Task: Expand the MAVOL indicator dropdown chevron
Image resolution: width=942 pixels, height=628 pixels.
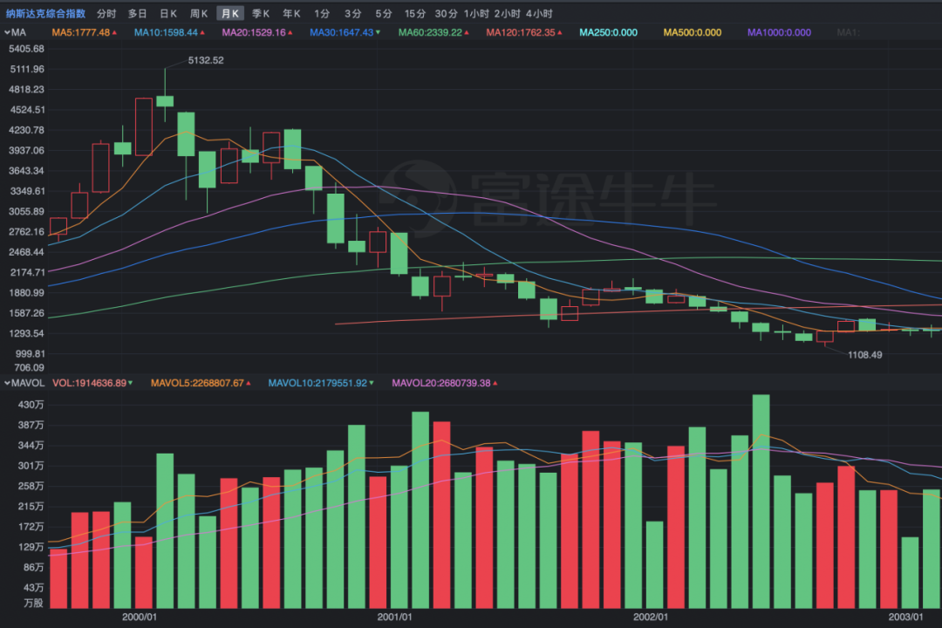Action: coord(8,382)
